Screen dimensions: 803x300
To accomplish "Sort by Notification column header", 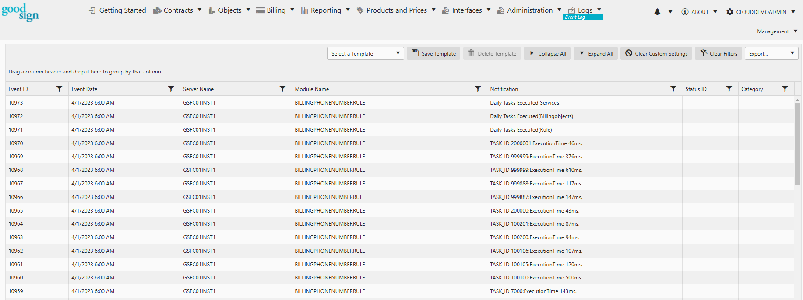I will click(x=504, y=89).
